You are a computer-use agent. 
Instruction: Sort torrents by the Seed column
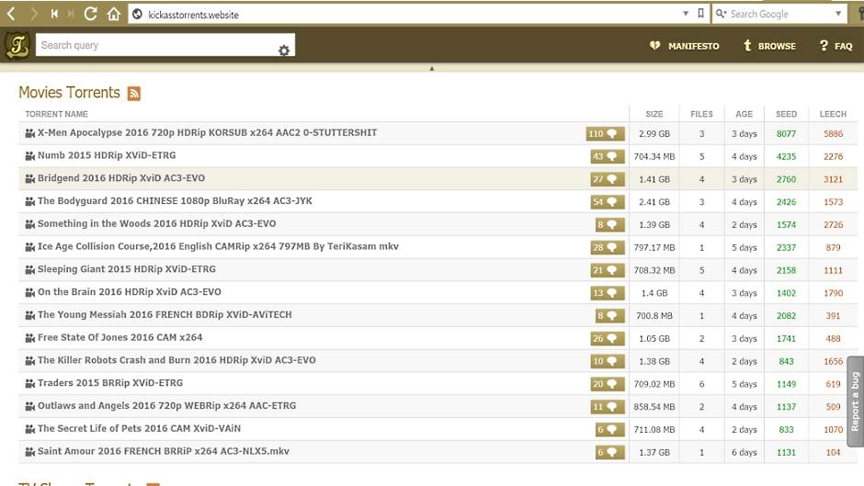point(786,115)
